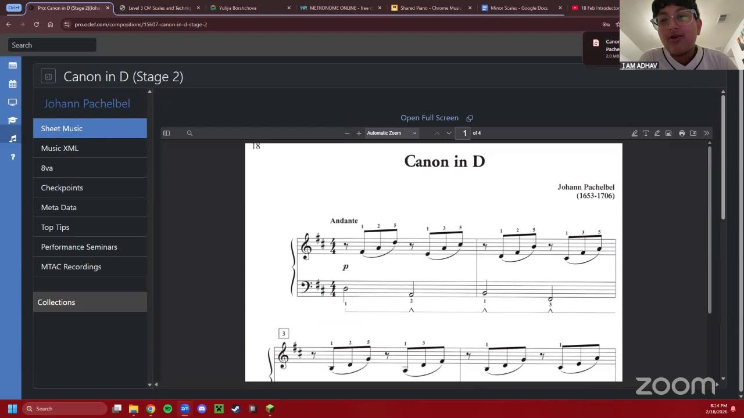Open the PDF find search icon

[x=189, y=133]
